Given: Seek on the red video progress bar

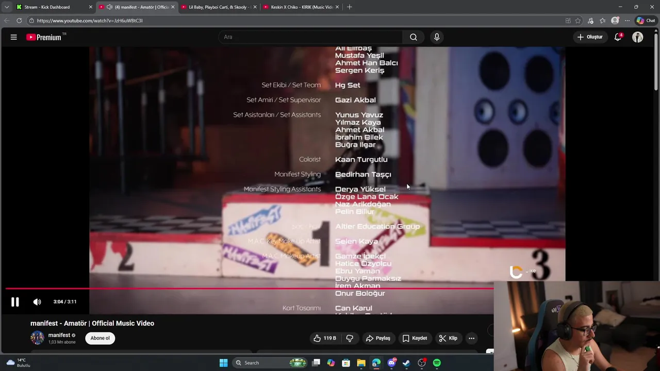Looking at the screenshot, I should (x=250, y=289).
